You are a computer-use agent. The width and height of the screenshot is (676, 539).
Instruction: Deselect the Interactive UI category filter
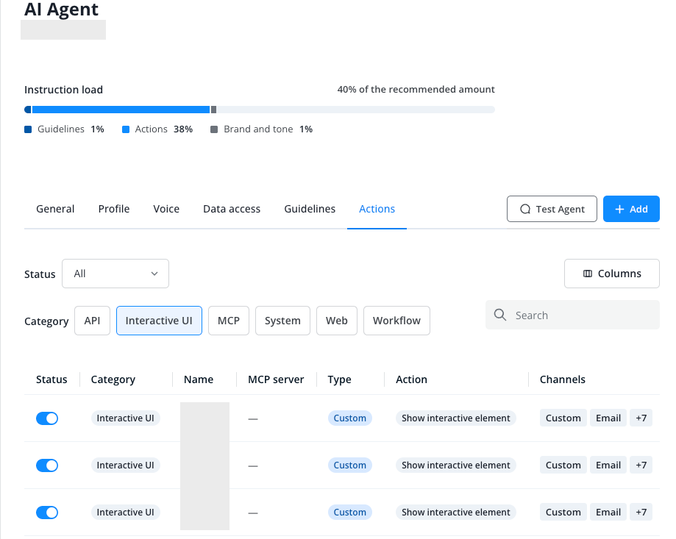159,321
